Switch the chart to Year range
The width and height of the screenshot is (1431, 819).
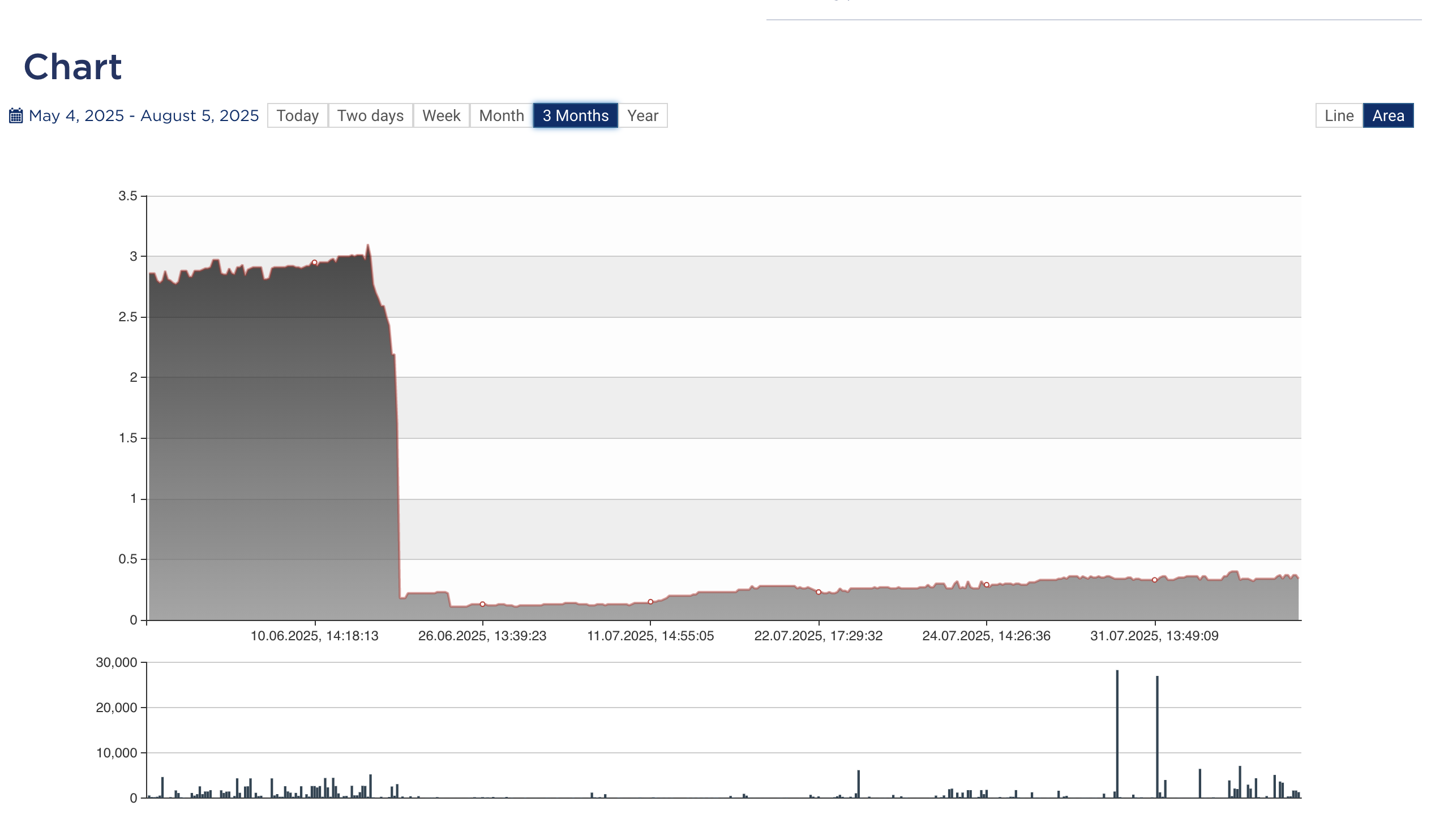642,116
